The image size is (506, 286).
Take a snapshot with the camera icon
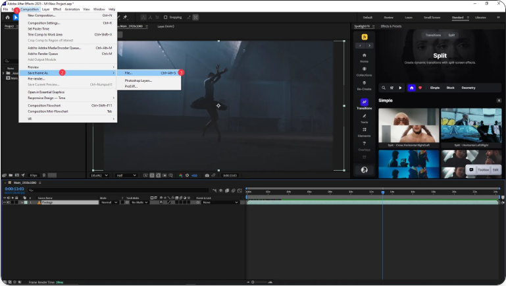pos(207,175)
